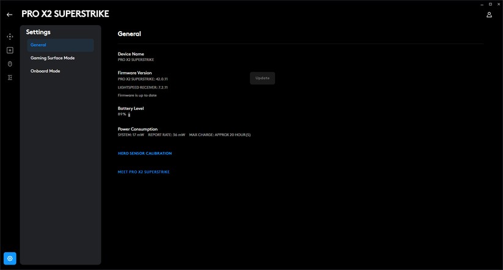This screenshot has width=503, height=270.
Task: Open the sensitivity DPI crosshair icon in sidebar
Action: (x=10, y=37)
